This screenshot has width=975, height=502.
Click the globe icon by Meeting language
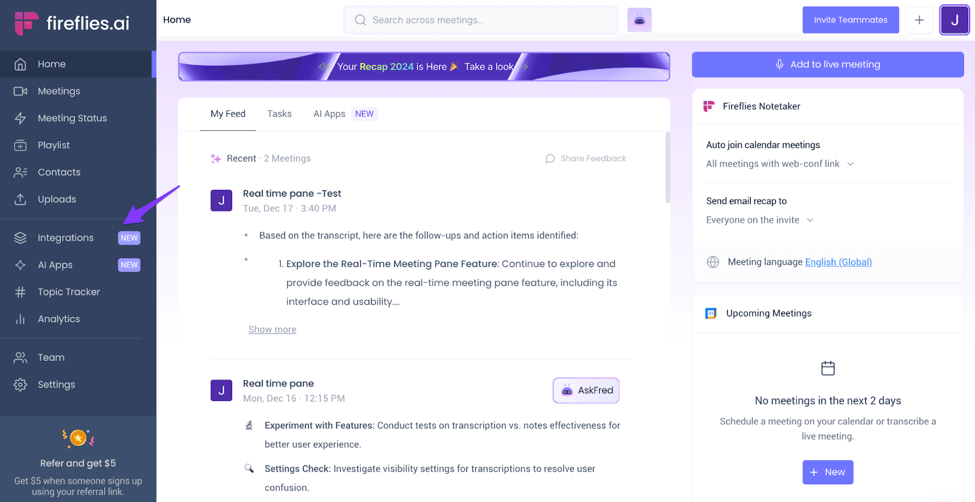712,262
